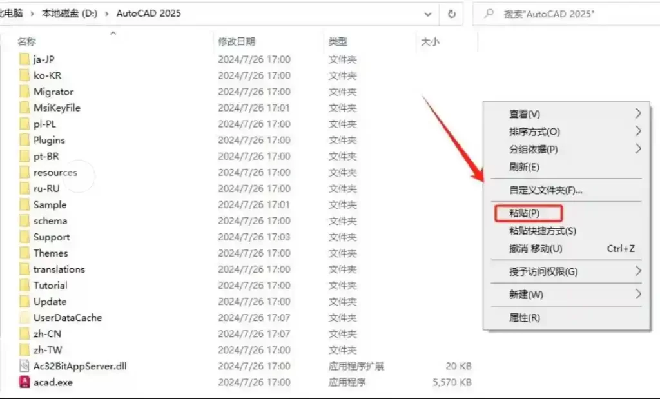Click the 名称 column header
Viewport: 660px width, 399px height.
click(x=27, y=42)
